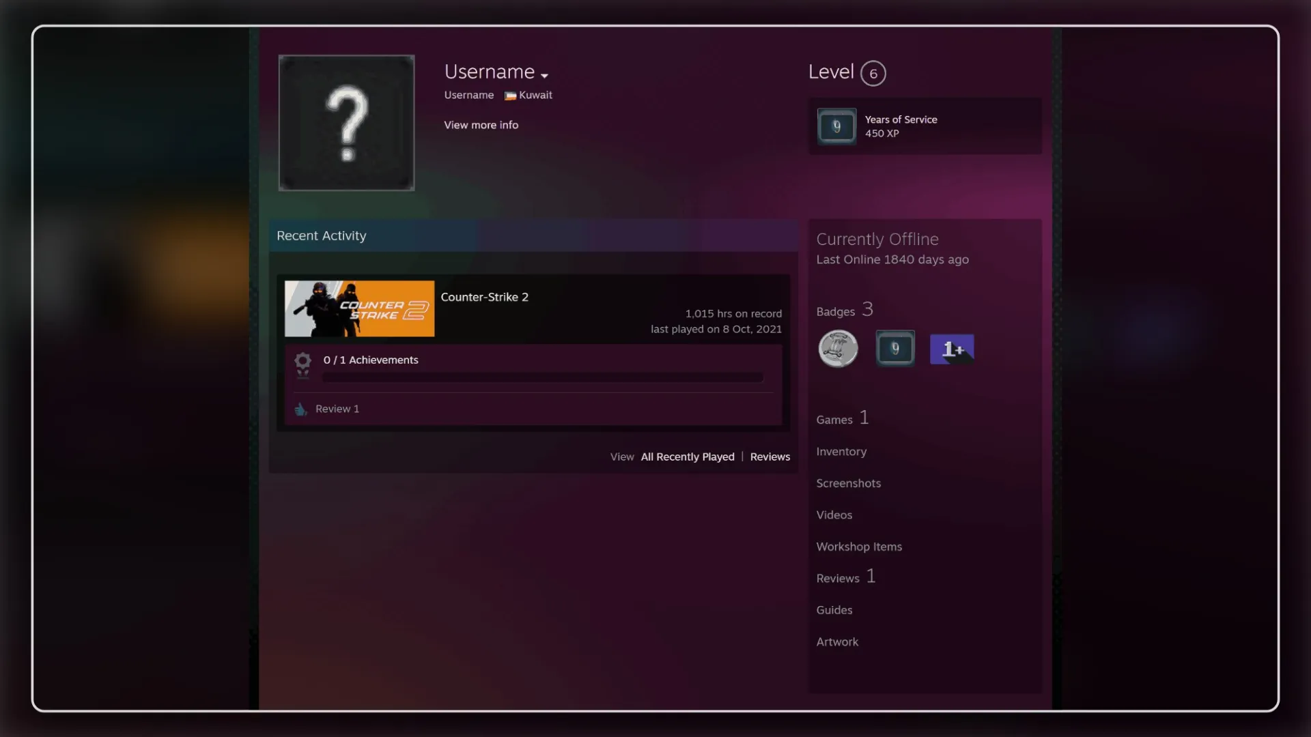Click the 450 XP text
Viewport: 1311px width, 737px height.
(x=882, y=134)
